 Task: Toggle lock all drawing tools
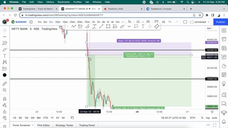[x=5, y=112]
